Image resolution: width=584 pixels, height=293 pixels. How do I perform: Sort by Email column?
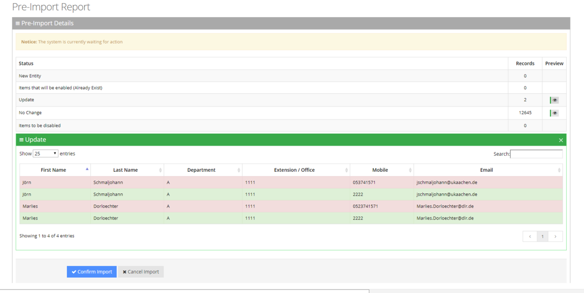point(487,170)
